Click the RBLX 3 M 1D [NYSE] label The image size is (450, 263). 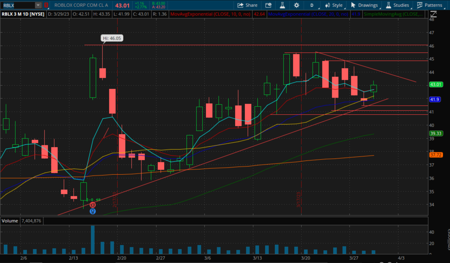pyautogui.click(x=23, y=14)
